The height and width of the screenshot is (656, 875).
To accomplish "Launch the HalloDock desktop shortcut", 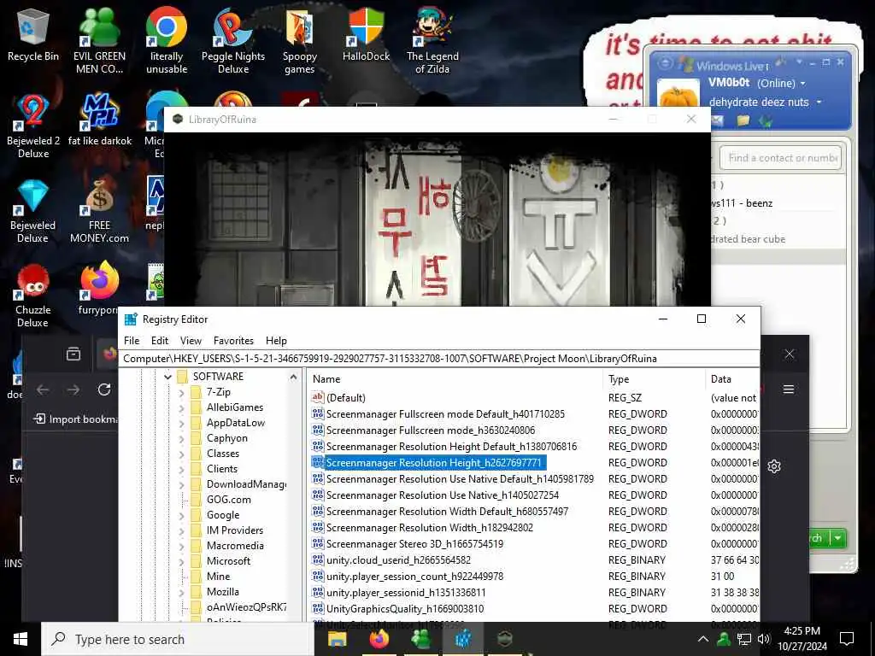I will pos(366,33).
